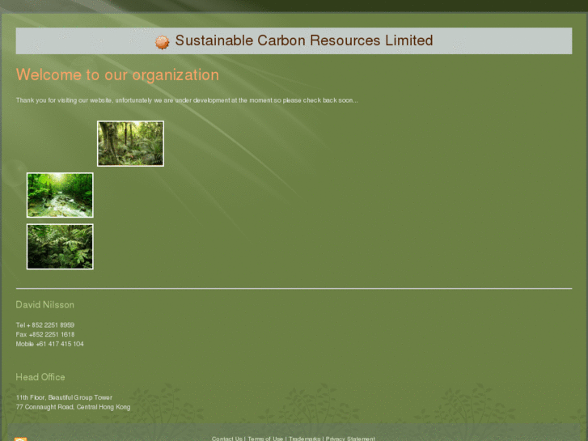
Task: Open the sunlit forest stream thumbnail
Action: (x=60, y=195)
